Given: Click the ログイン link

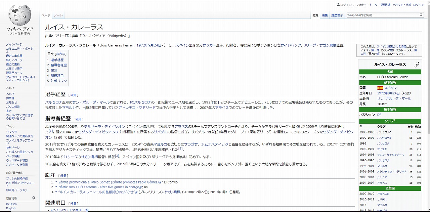Looking at the screenshot, I should [419, 5].
